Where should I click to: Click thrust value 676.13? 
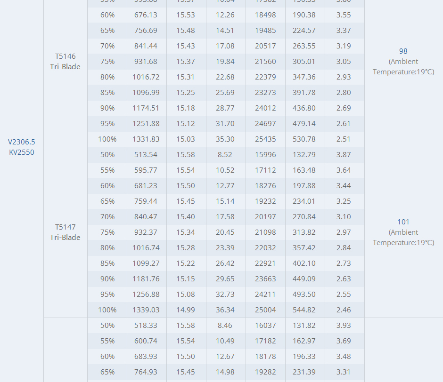[146, 15]
